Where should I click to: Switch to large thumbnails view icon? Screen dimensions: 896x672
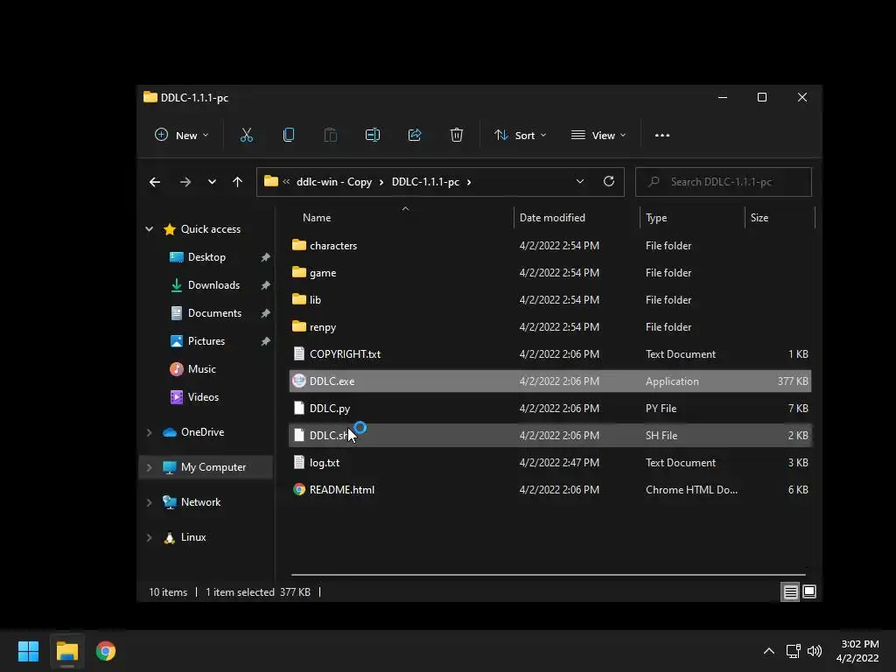(809, 592)
